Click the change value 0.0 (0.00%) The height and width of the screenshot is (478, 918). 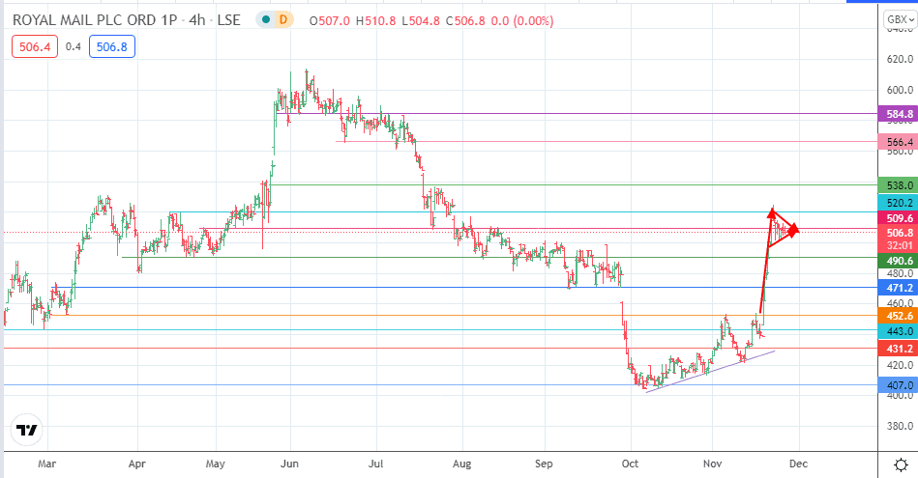522,20
